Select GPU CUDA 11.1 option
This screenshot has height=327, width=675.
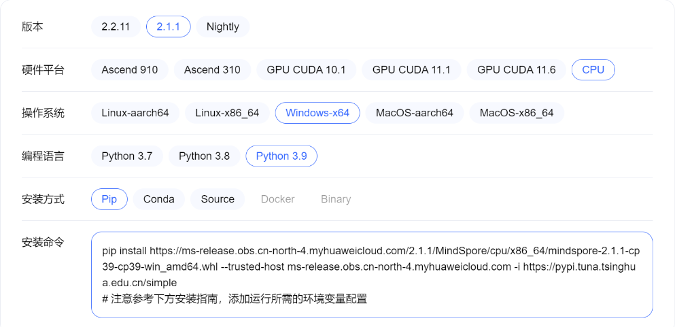[x=411, y=69]
